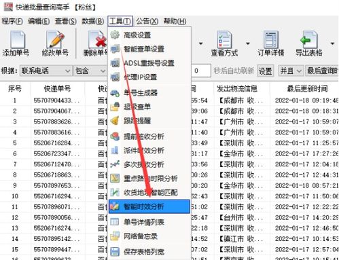This screenshot has width=339, height=260.
Task: Click icon beside 代理IP设置
Action: [x=115, y=77]
